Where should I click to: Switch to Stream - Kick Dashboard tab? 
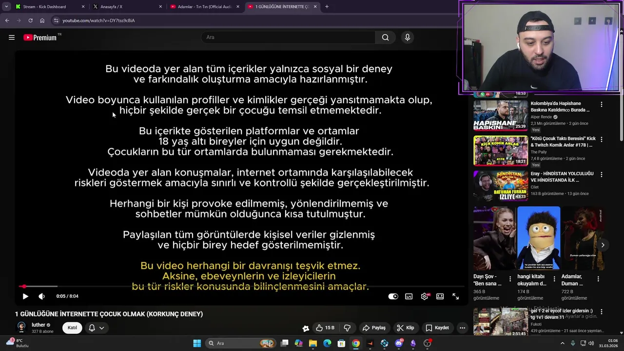(49, 7)
